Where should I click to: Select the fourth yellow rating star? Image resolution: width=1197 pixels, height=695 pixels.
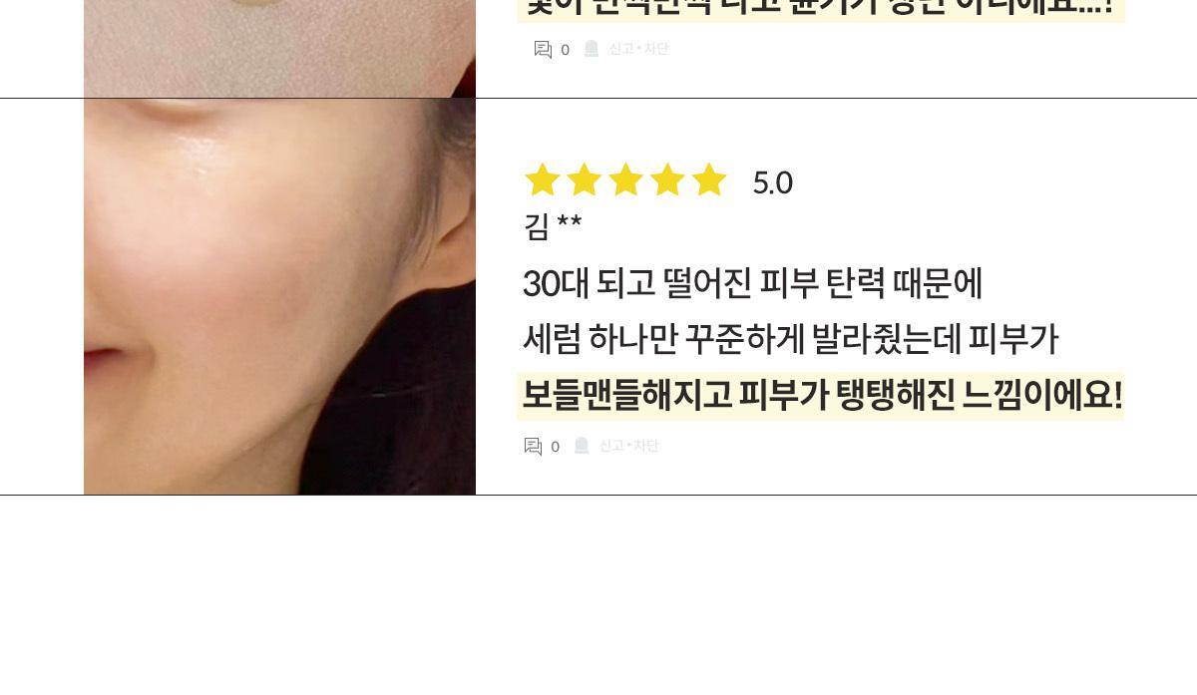point(667,180)
